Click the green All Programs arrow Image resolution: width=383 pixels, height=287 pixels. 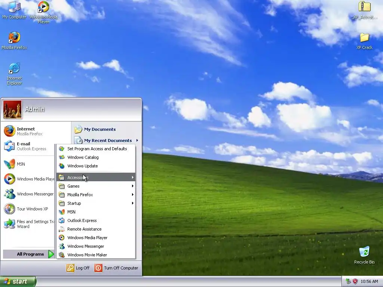(x=51, y=254)
